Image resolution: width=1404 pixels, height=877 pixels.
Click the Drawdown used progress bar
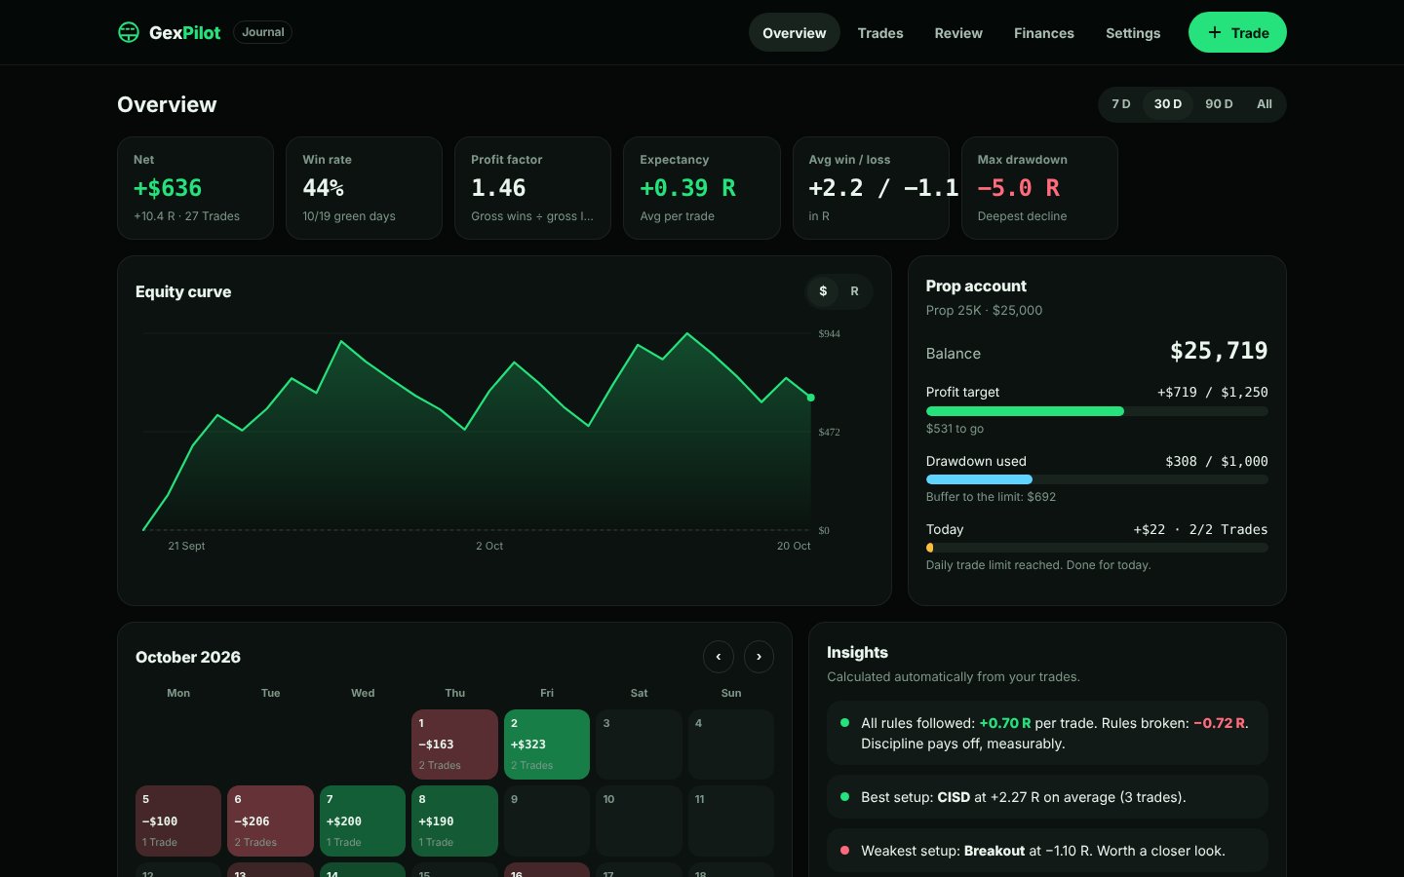pyautogui.click(x=1097, y=479)
